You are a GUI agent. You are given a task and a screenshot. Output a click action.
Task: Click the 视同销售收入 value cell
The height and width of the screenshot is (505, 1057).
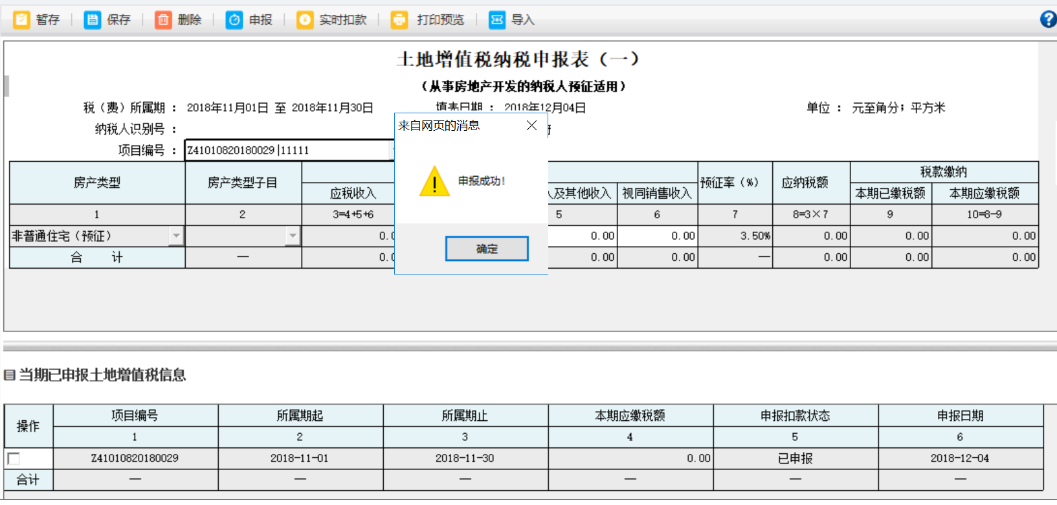[657, 236]
